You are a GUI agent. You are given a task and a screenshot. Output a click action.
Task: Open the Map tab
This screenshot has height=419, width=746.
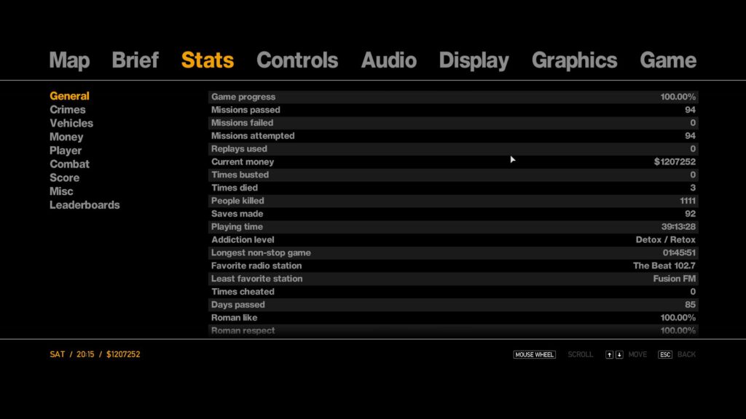[x=68, y=60]
